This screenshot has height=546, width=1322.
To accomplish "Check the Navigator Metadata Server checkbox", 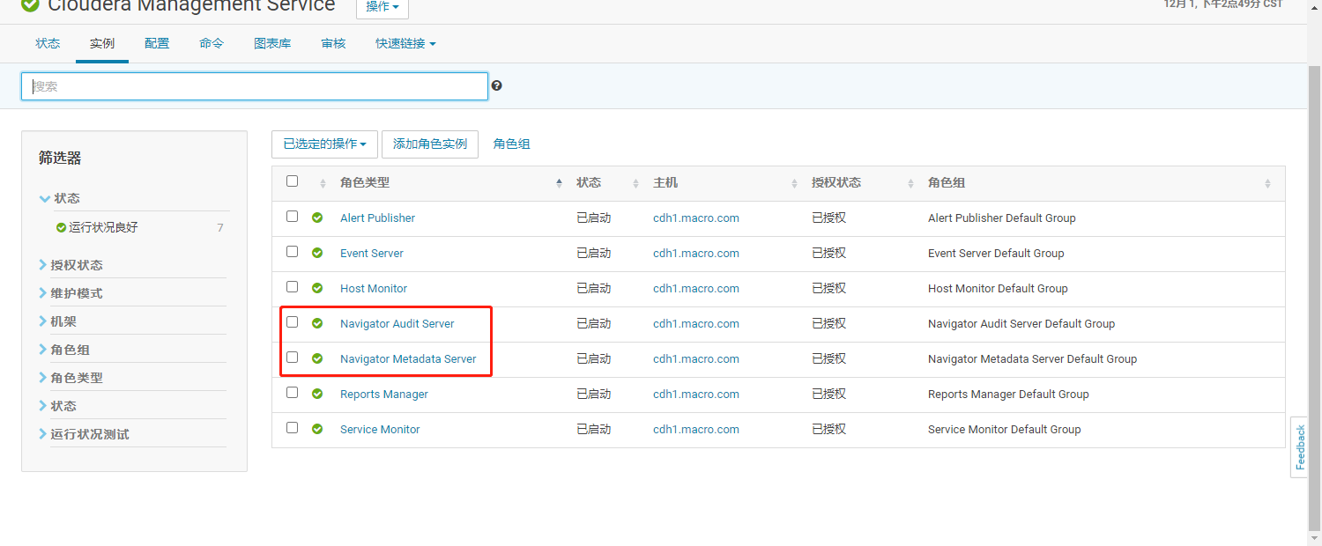I will pyautogui.click(x=293, y=358).
